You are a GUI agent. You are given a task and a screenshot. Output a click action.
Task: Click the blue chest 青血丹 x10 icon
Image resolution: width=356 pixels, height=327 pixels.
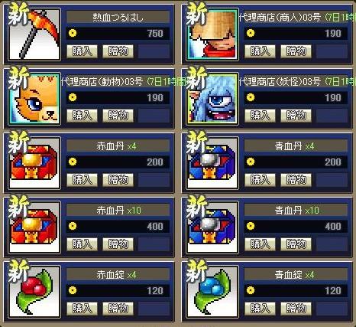213,227
